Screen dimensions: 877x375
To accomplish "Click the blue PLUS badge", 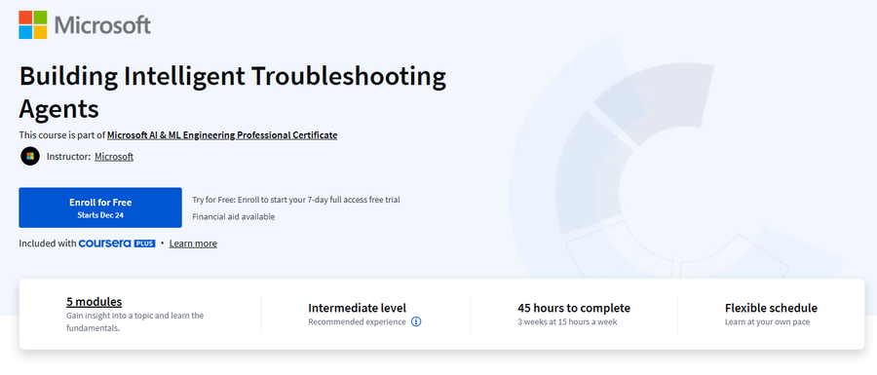I will pyautogui.click(x=144, y=244).
